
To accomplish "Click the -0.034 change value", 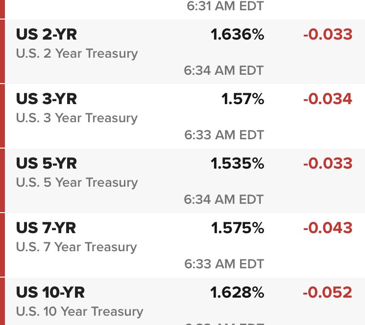I will click(328, 99).
